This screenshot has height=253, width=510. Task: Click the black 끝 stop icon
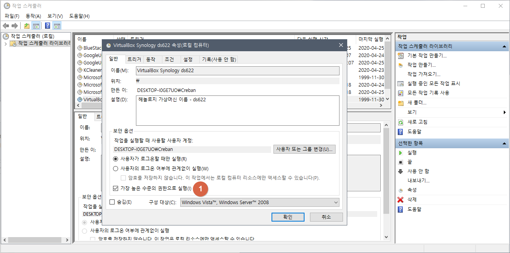pos(400,162)
